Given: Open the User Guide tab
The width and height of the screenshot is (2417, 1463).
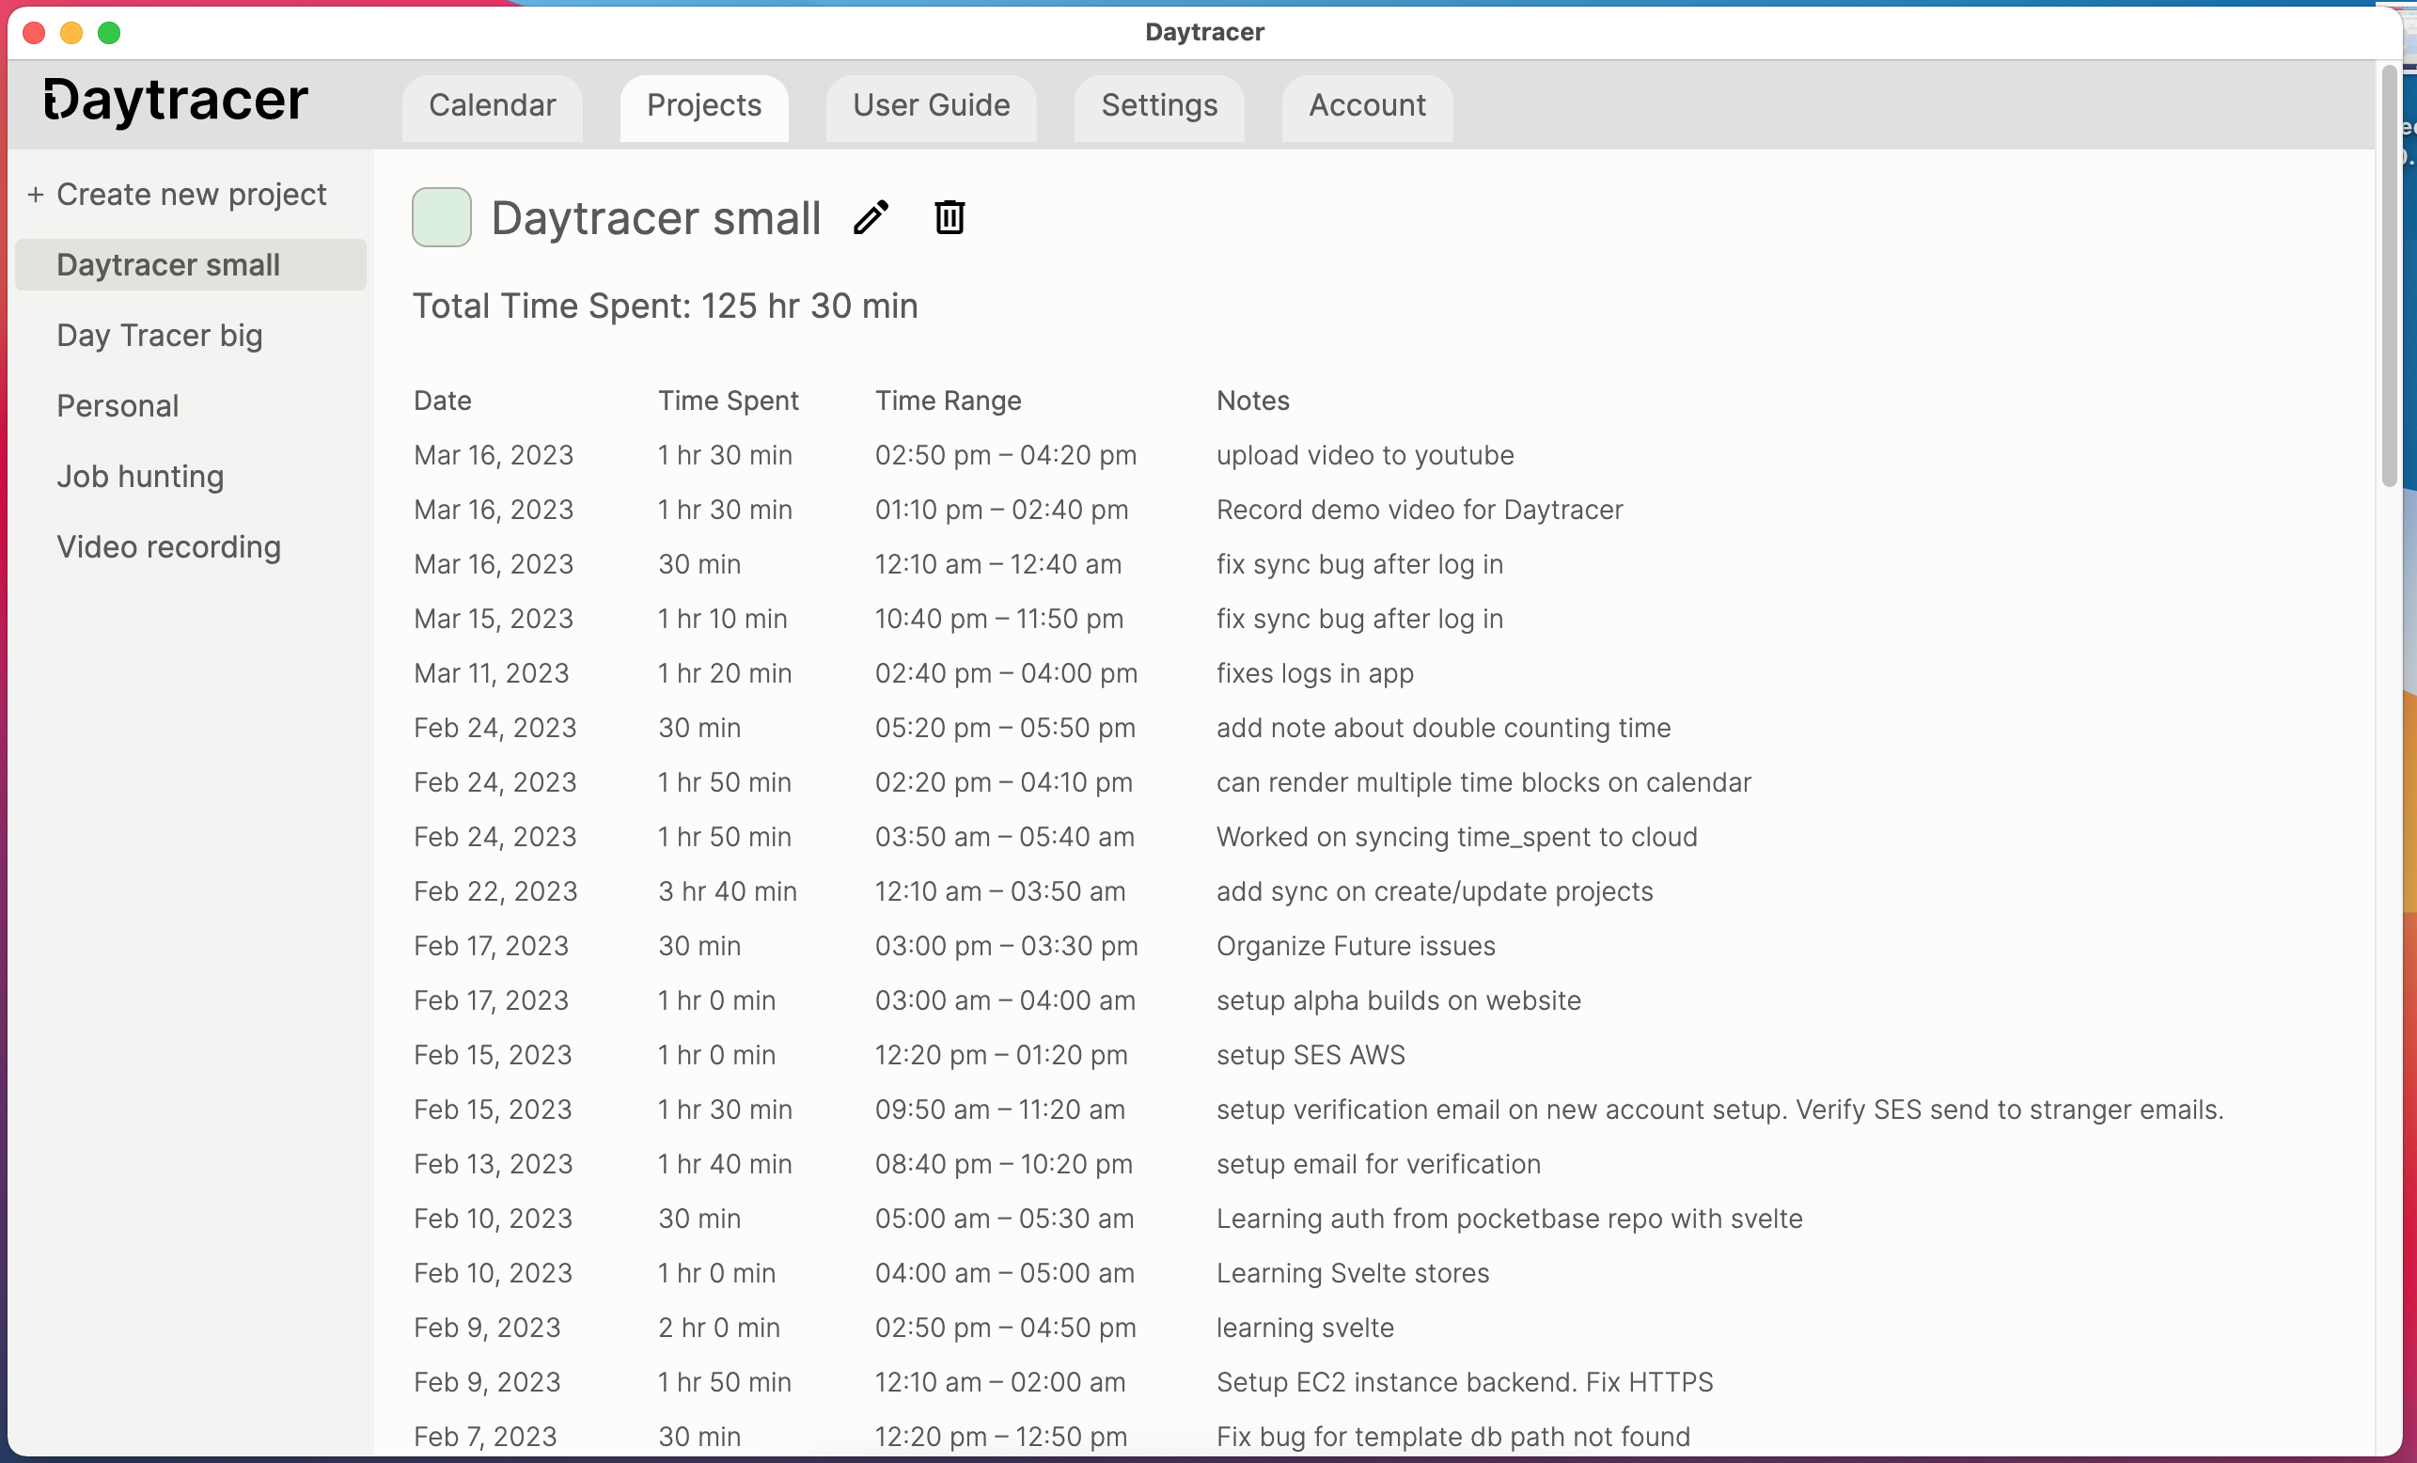Looking at the screenshot, I should point(931,106).
